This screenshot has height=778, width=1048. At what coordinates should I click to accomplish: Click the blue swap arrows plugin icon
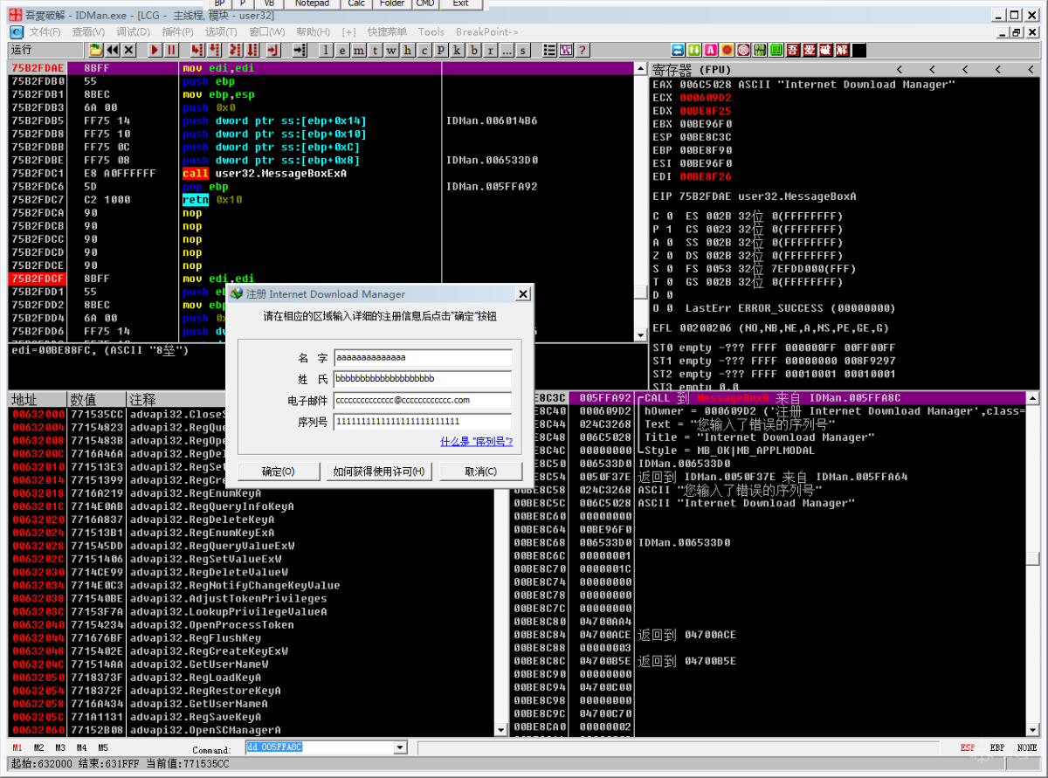(x=678, y=50)
